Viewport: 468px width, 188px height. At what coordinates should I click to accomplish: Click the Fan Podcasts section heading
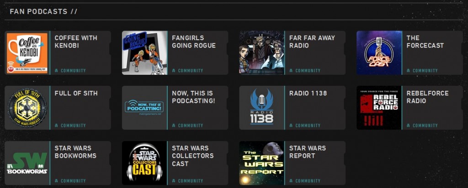(x=43, y=11)
